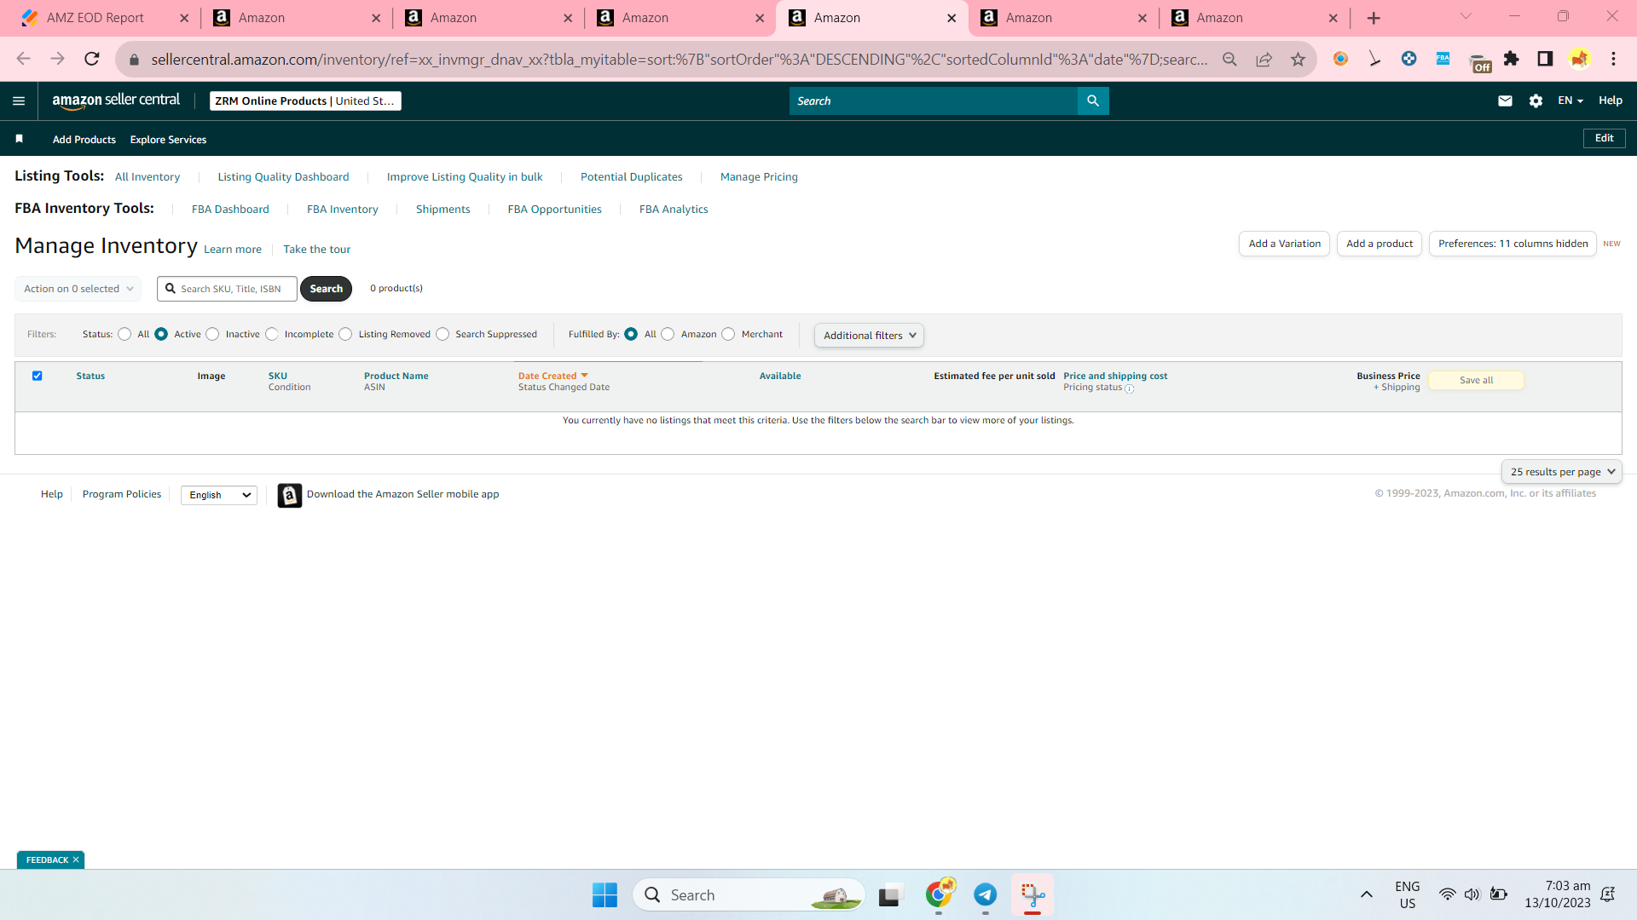Open the English language dropdown in footer
Image resolution: width=1637 pixels, height=920 pixels.
tap(219, 495)
